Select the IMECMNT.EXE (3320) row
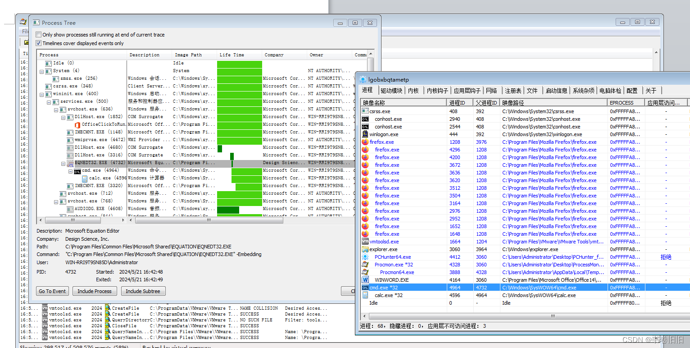 coord(202,186)
